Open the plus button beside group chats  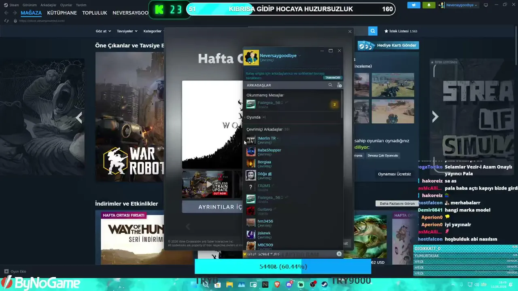339,254
